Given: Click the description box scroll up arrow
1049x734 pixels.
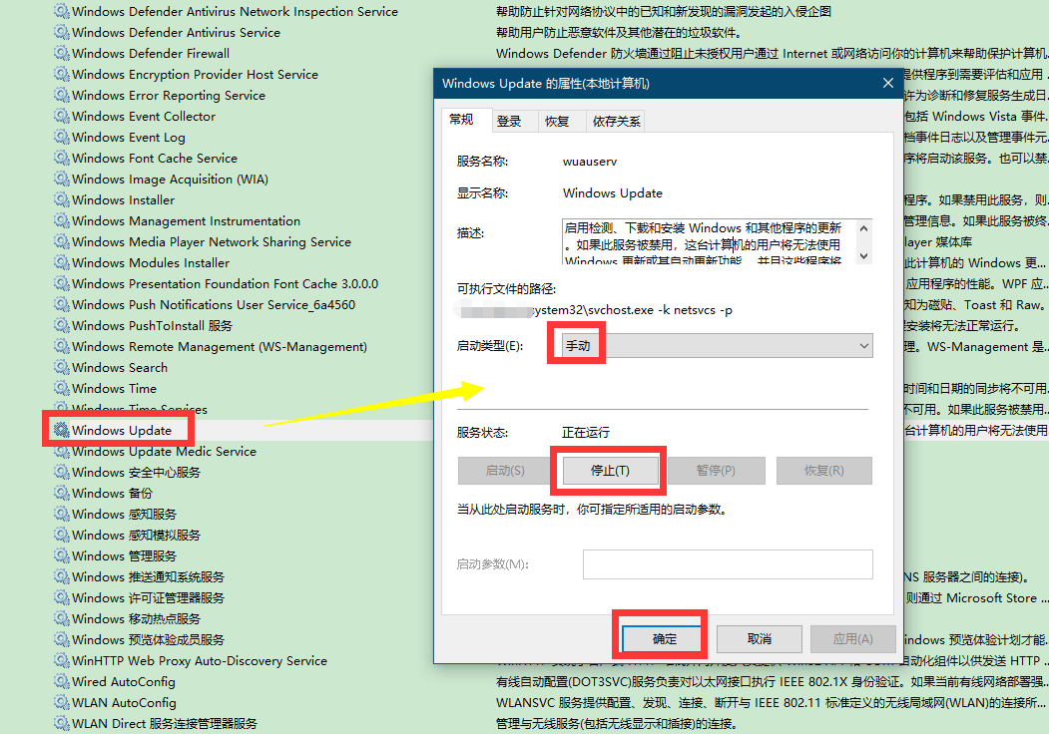Looking at the screenshot, I should [x=863, y=228].
